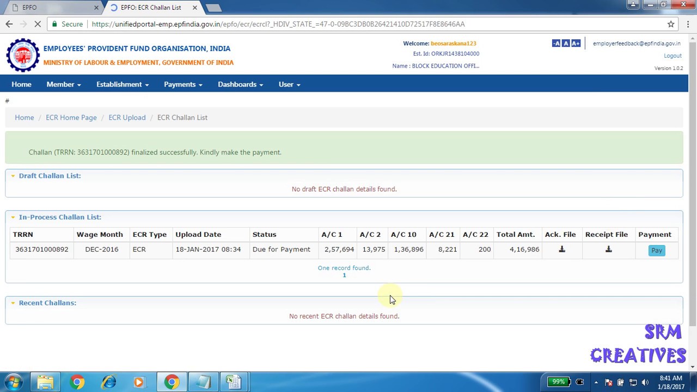Expand the Payments dropdown menu
Image resolution: width=697 pixels, height=392 pixels.
click(x=183, y=84)
